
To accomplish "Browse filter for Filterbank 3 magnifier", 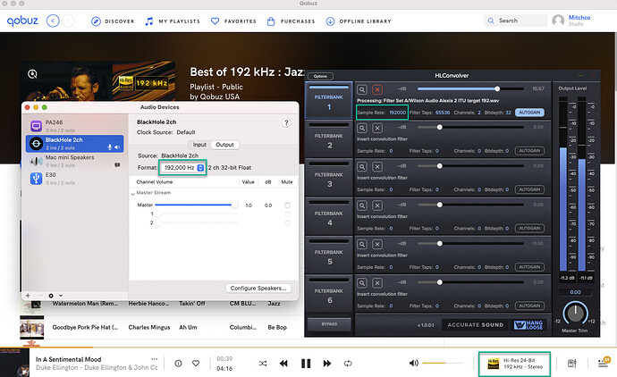I will pos(362,167).
